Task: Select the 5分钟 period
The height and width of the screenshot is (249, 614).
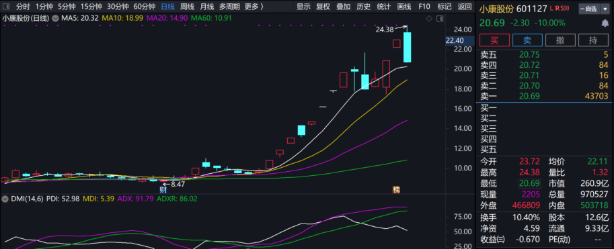Action: coord(67,7)
